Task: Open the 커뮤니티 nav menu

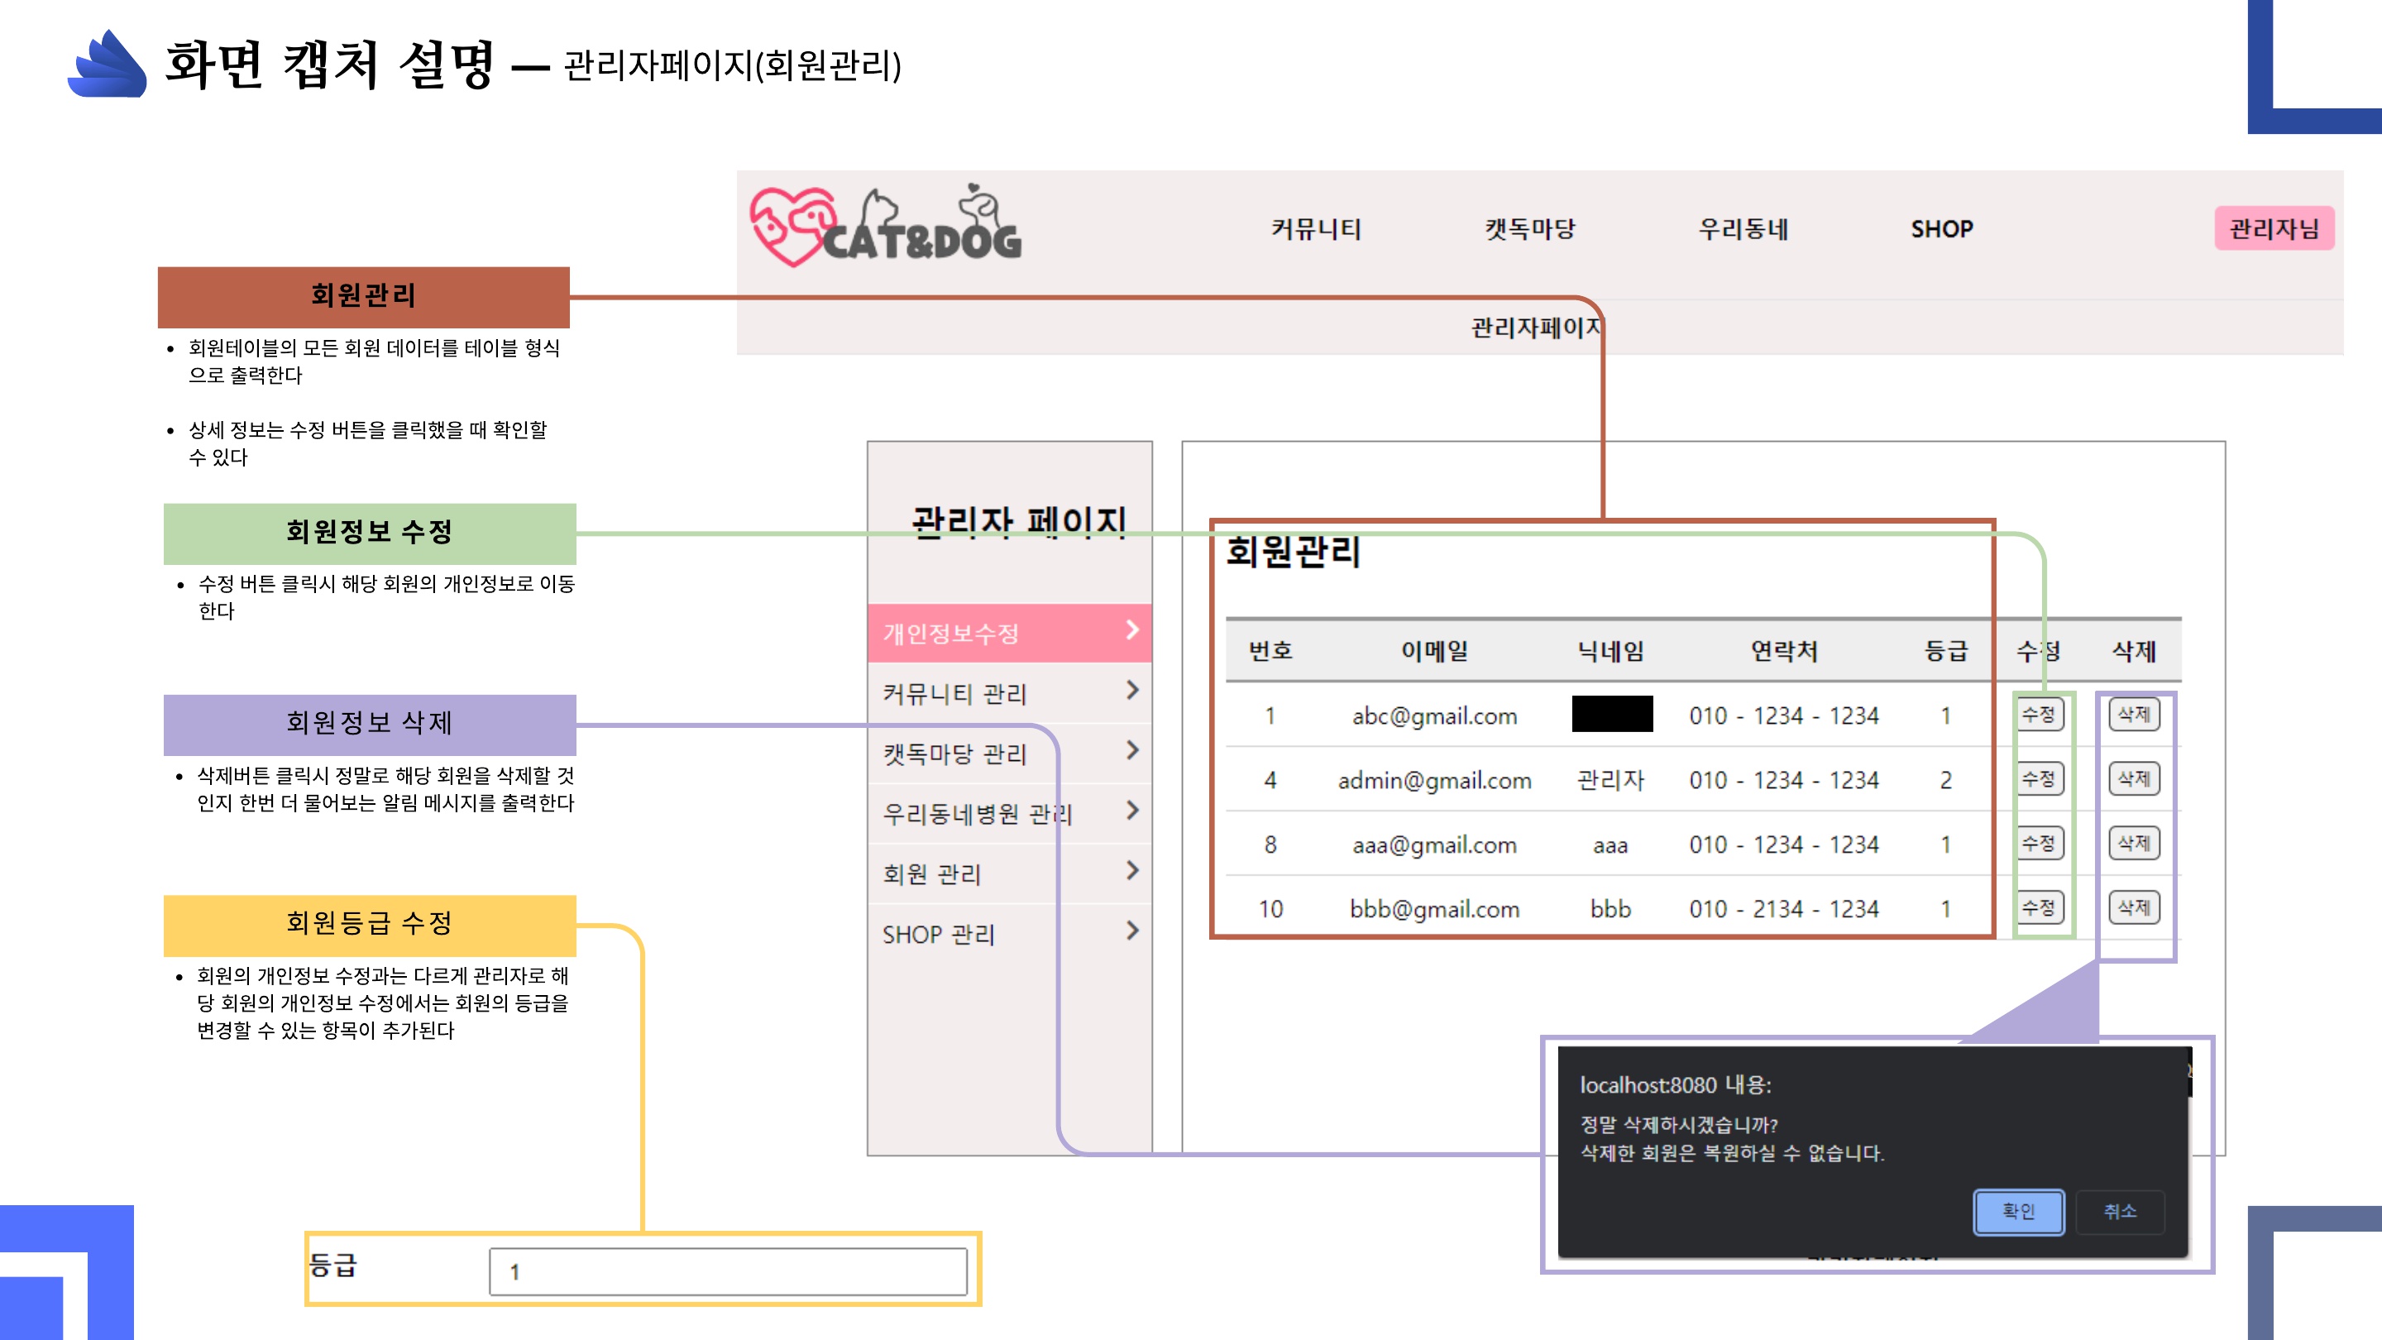Action: tap(1316, 228)
